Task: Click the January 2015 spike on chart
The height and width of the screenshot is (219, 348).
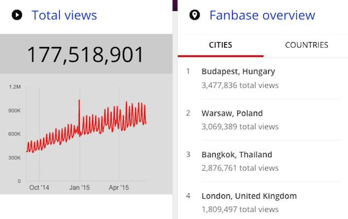Action: (79, 101)
